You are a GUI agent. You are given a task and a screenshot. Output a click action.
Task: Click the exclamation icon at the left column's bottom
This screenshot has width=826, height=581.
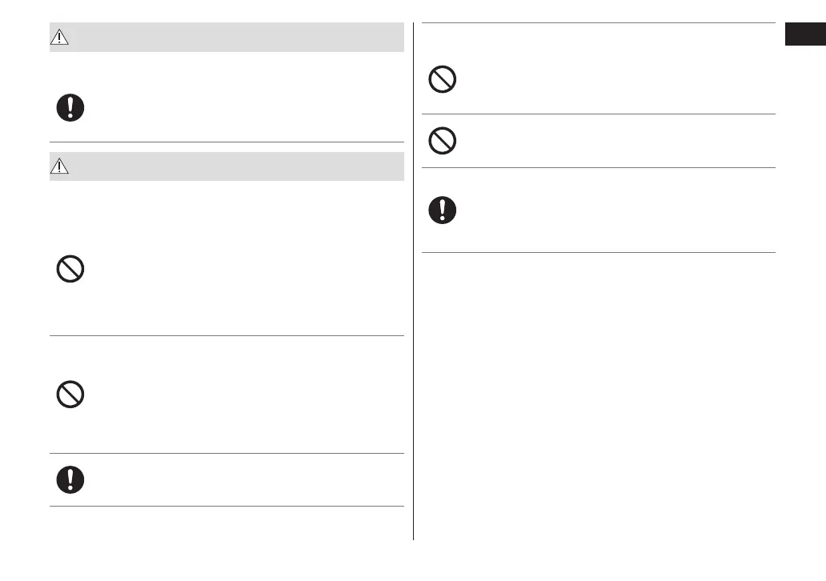coord(70,479)
